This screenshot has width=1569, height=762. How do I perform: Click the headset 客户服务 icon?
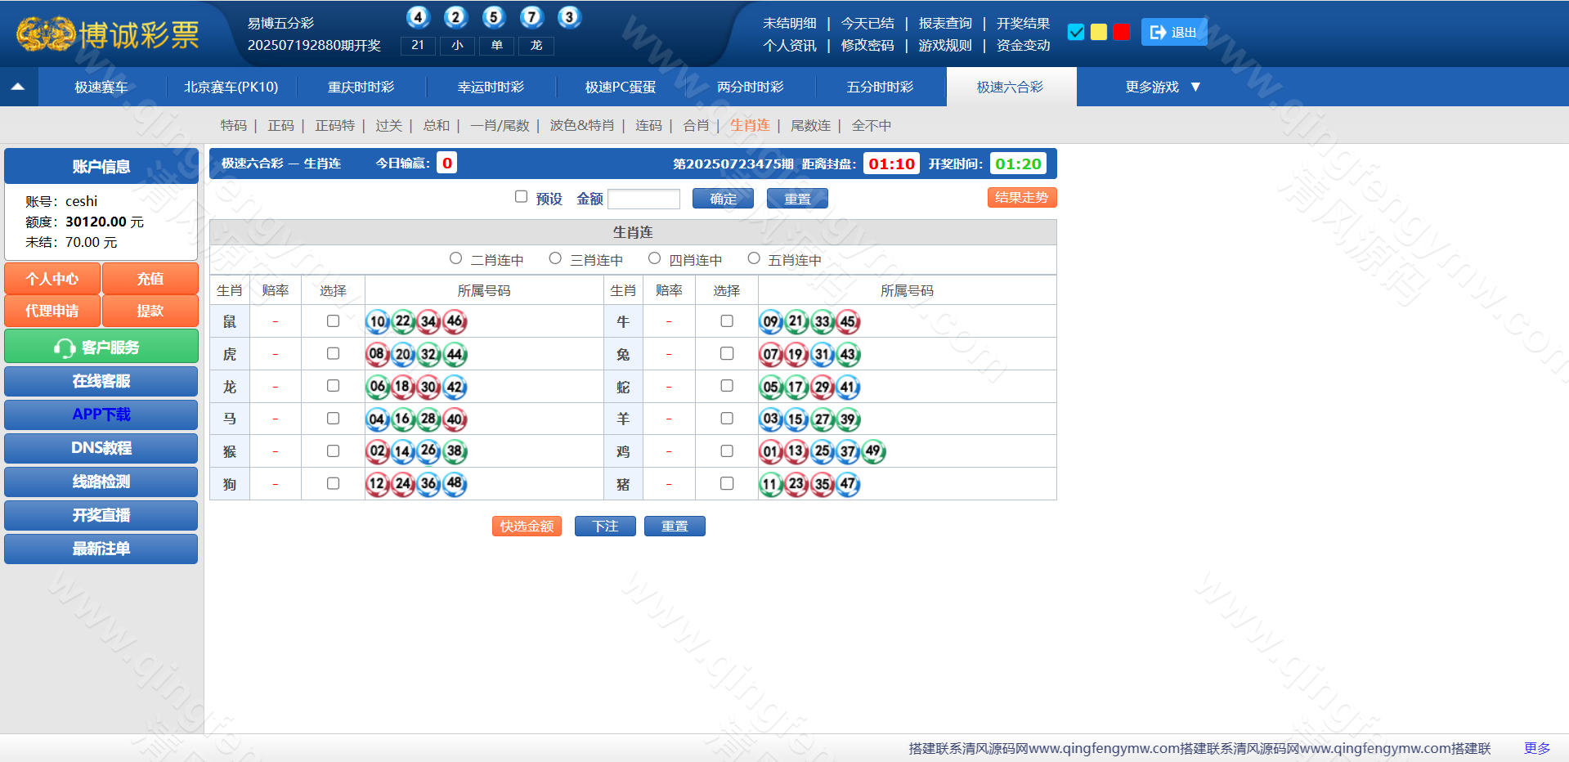click(65, 348)
